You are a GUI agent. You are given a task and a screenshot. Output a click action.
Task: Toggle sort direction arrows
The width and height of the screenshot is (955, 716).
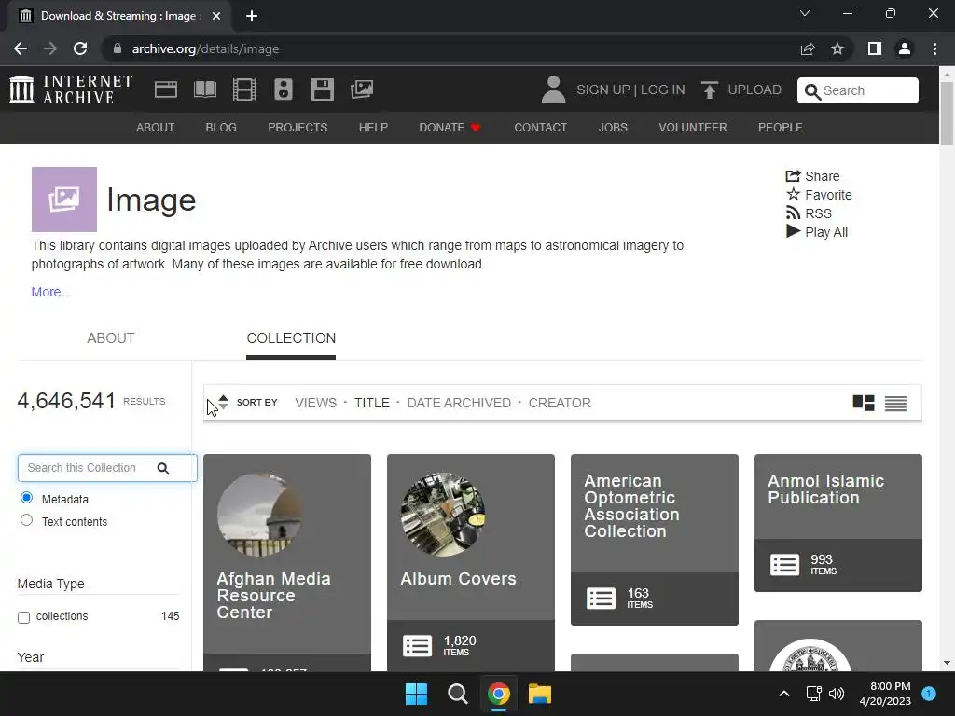click(x=223, y=403)
